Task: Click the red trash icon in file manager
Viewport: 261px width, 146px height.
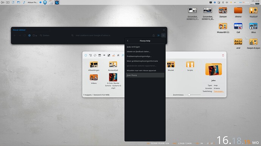Action: tap(223, 55)
